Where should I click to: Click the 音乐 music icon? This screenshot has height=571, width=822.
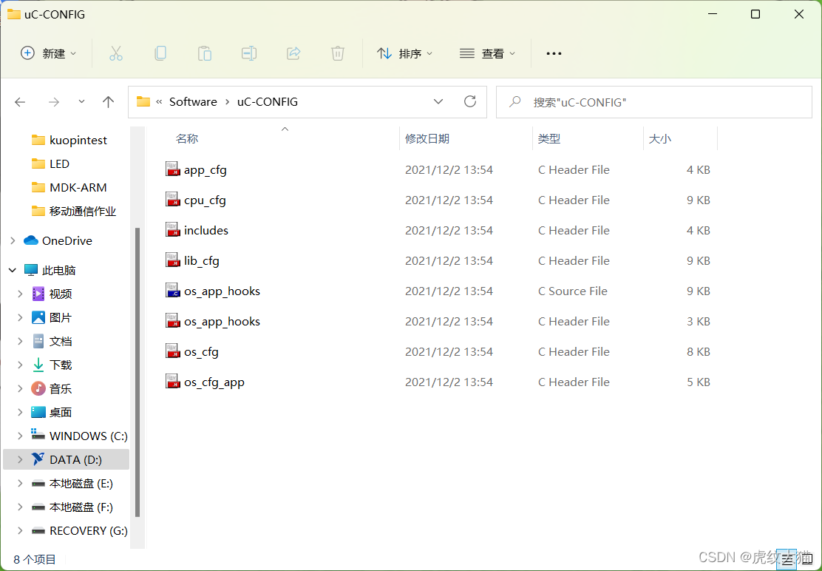38,388
